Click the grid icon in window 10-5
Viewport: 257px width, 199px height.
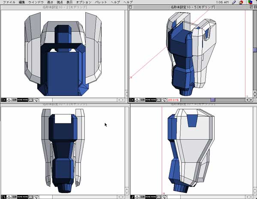coord(143,100)
